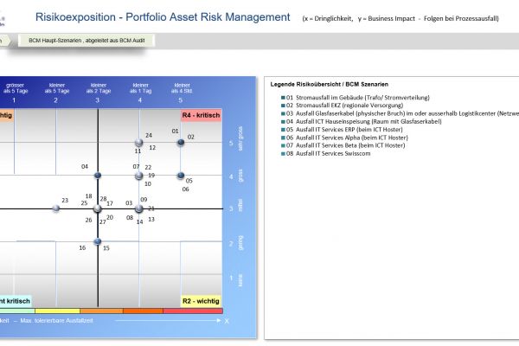The height and width of the screenshot is (346, 519).
Task: Select the risk bubble labeled 23
Action: tap(55, 208)
